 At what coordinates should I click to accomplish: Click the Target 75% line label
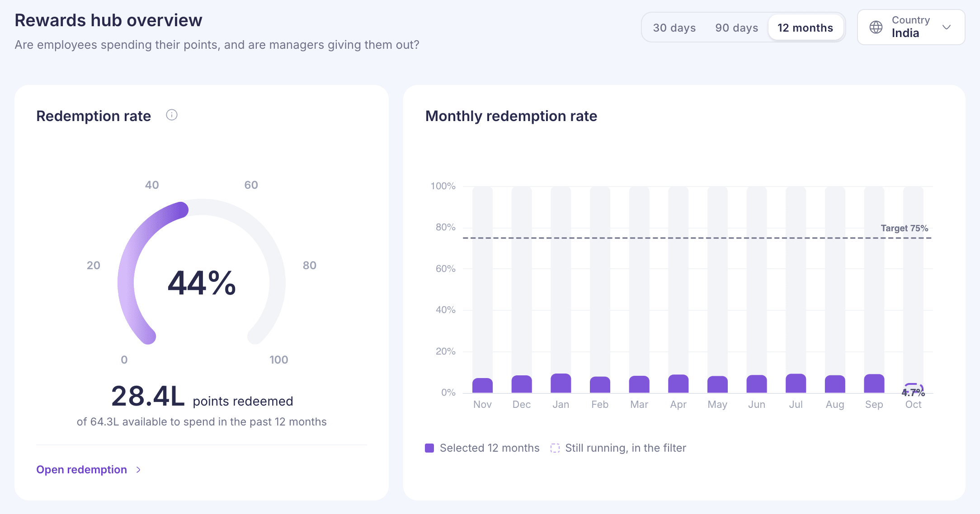904,228
